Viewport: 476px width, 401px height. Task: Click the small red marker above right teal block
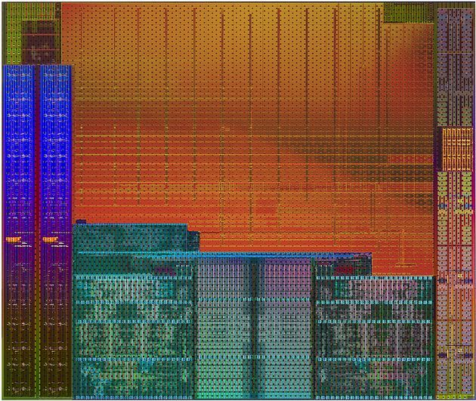344,270
